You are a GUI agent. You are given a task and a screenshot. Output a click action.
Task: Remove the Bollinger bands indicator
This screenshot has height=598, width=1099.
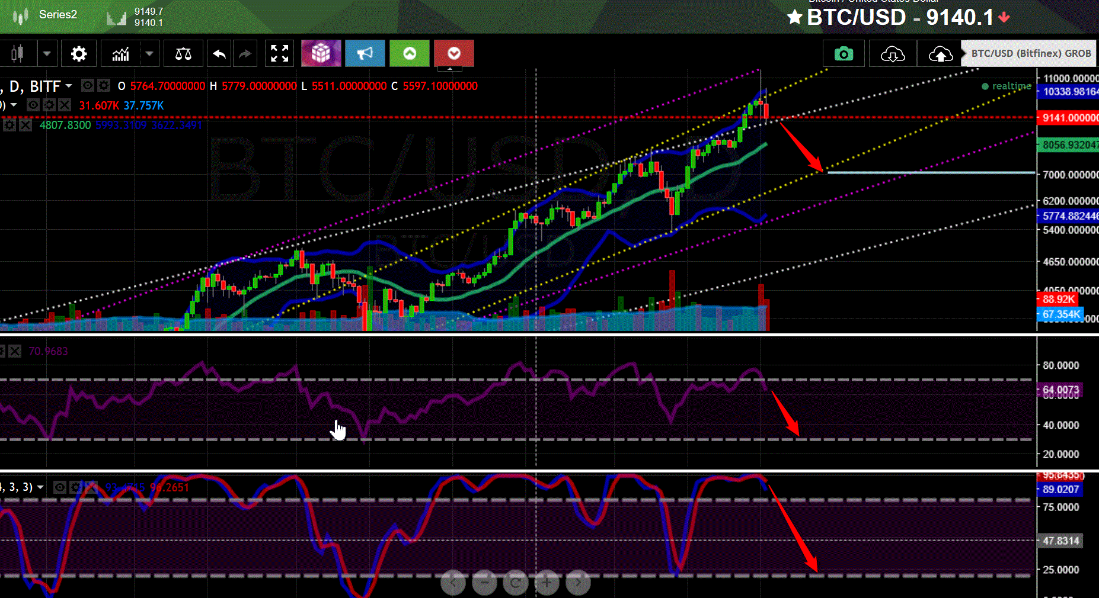[25, 125]
